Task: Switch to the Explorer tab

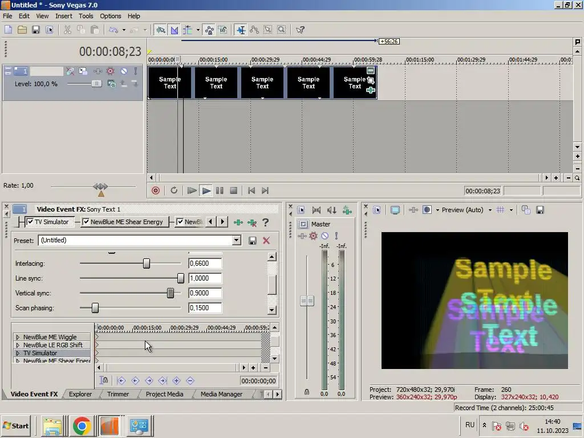Action: click(x=80, y=394)
